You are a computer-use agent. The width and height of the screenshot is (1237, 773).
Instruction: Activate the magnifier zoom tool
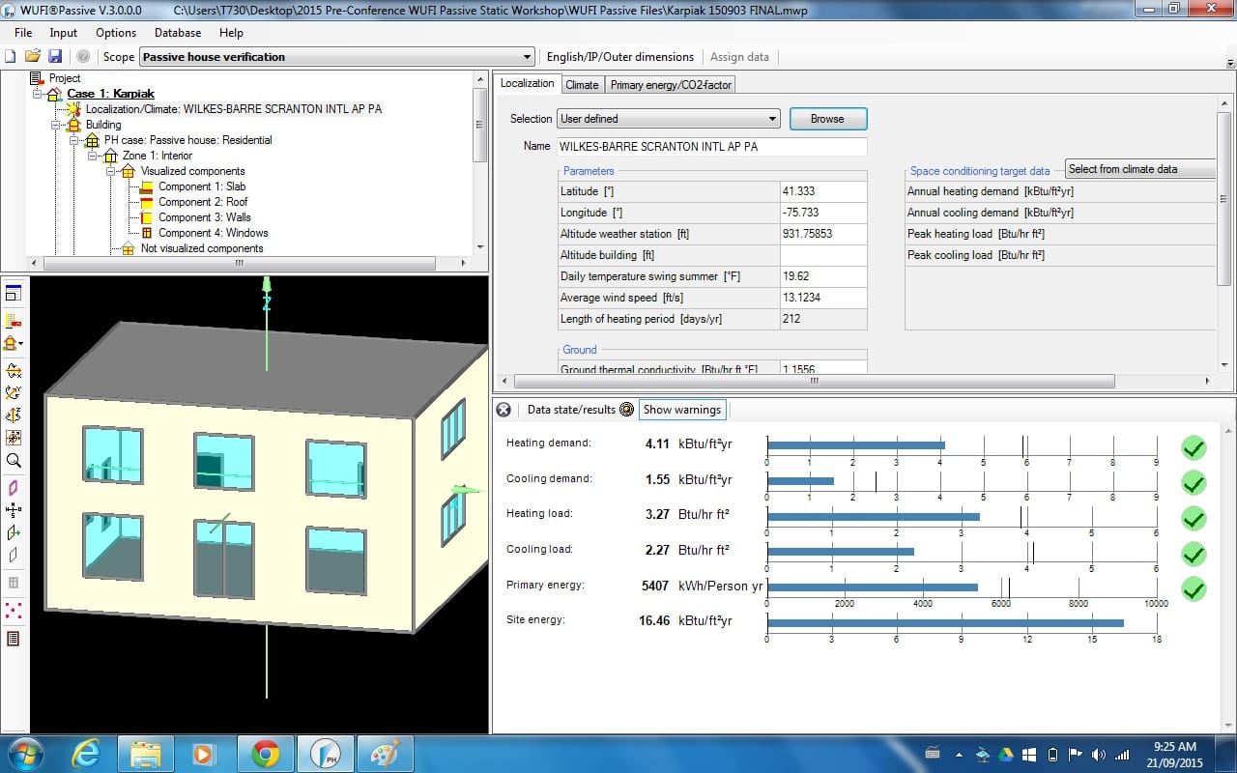tap(14, 461)
